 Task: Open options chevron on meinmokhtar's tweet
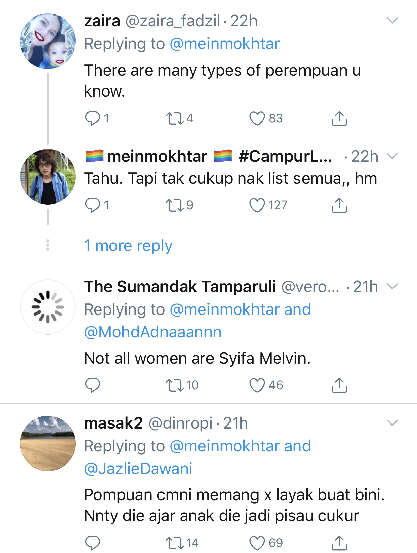392,156
